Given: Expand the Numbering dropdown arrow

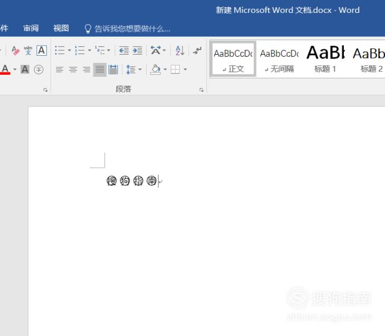Looking at the screenshot, I should (x=90, y=50).
